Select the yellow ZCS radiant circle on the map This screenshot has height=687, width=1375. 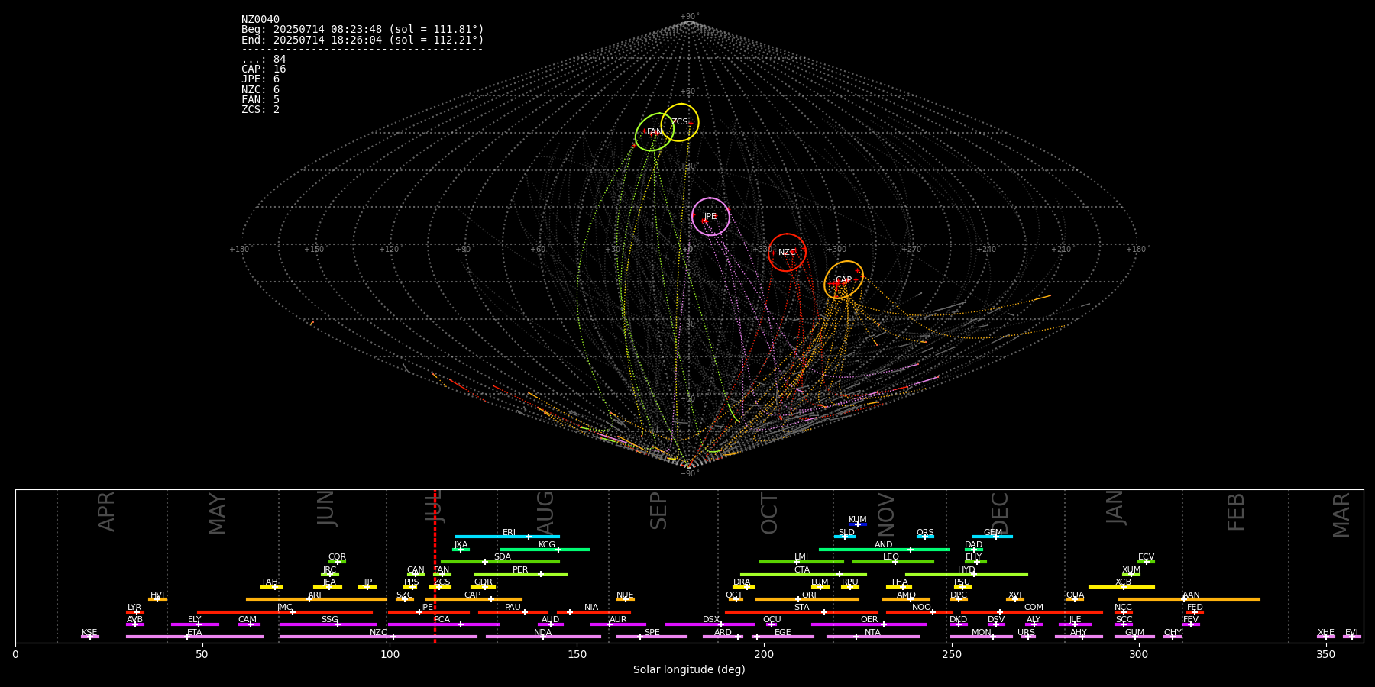(x=680, y=122)
